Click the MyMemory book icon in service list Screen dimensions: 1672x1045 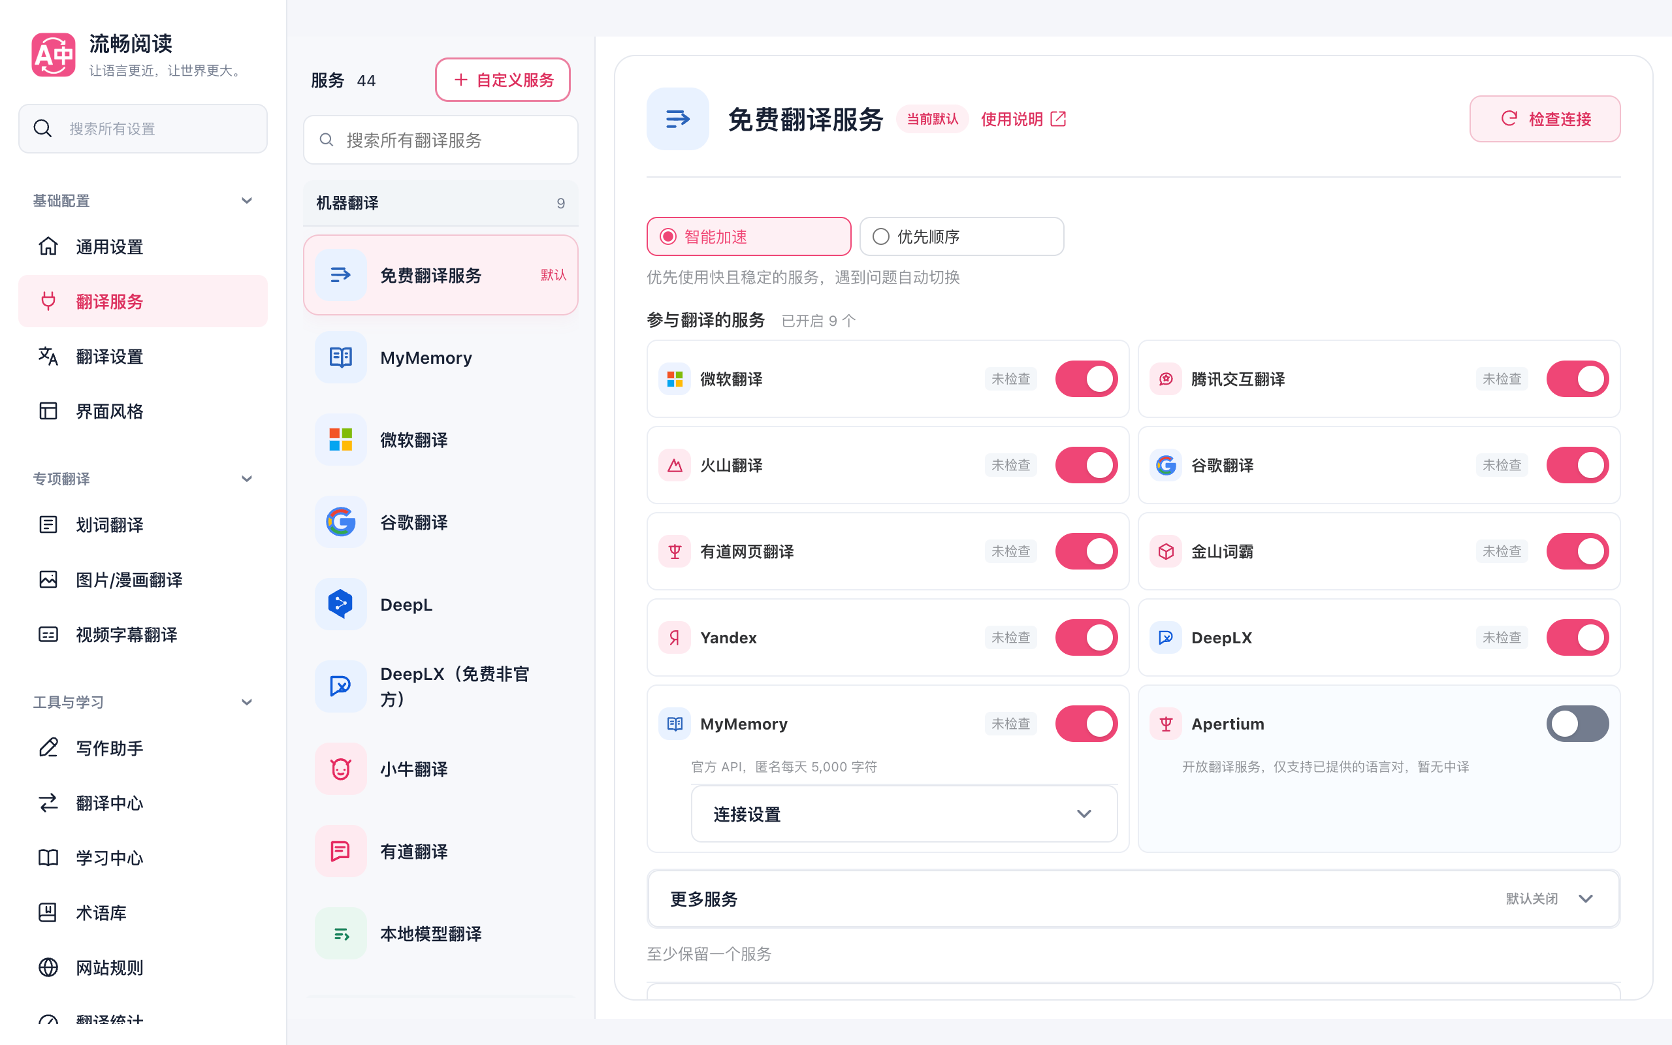(x=341, y=357)
